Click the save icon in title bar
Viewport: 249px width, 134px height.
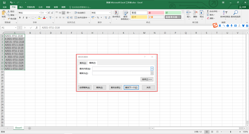click(x=4, y=2)
